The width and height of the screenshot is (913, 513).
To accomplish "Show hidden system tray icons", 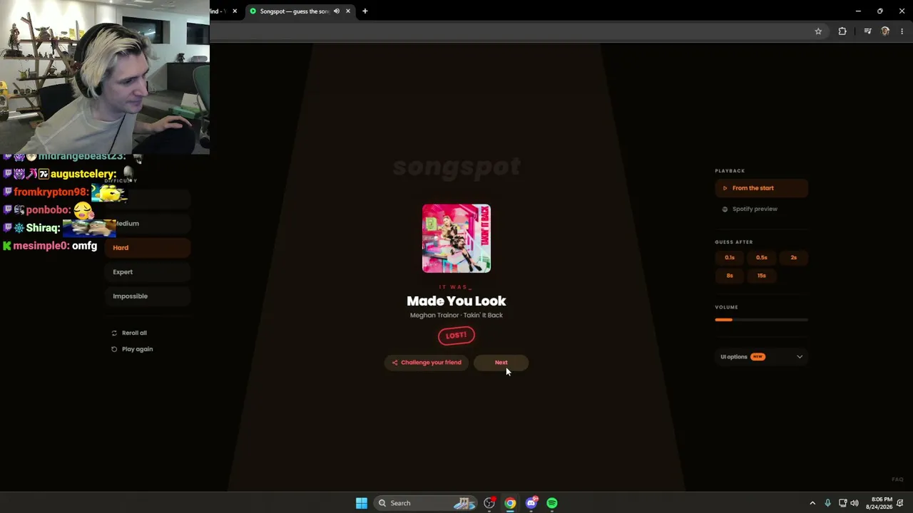I will click(x=812, y=503).
